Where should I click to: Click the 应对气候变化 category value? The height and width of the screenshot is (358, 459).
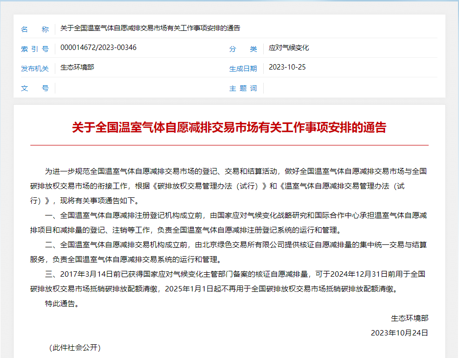[x=289, y=48]
